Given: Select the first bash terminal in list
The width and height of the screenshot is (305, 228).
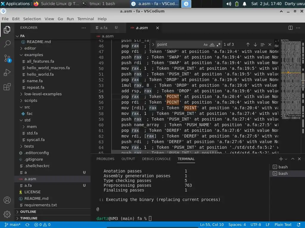Looking at the screenshot, I should point(287,167).
